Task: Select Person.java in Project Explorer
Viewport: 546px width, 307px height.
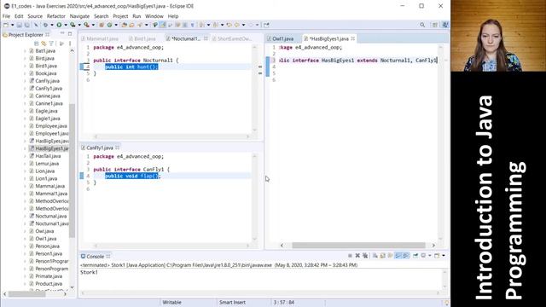Action: [47, 246]
